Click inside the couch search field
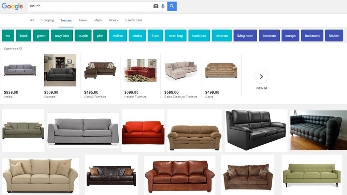The height and width of the screenshot is (195, 347). [90, 6]
